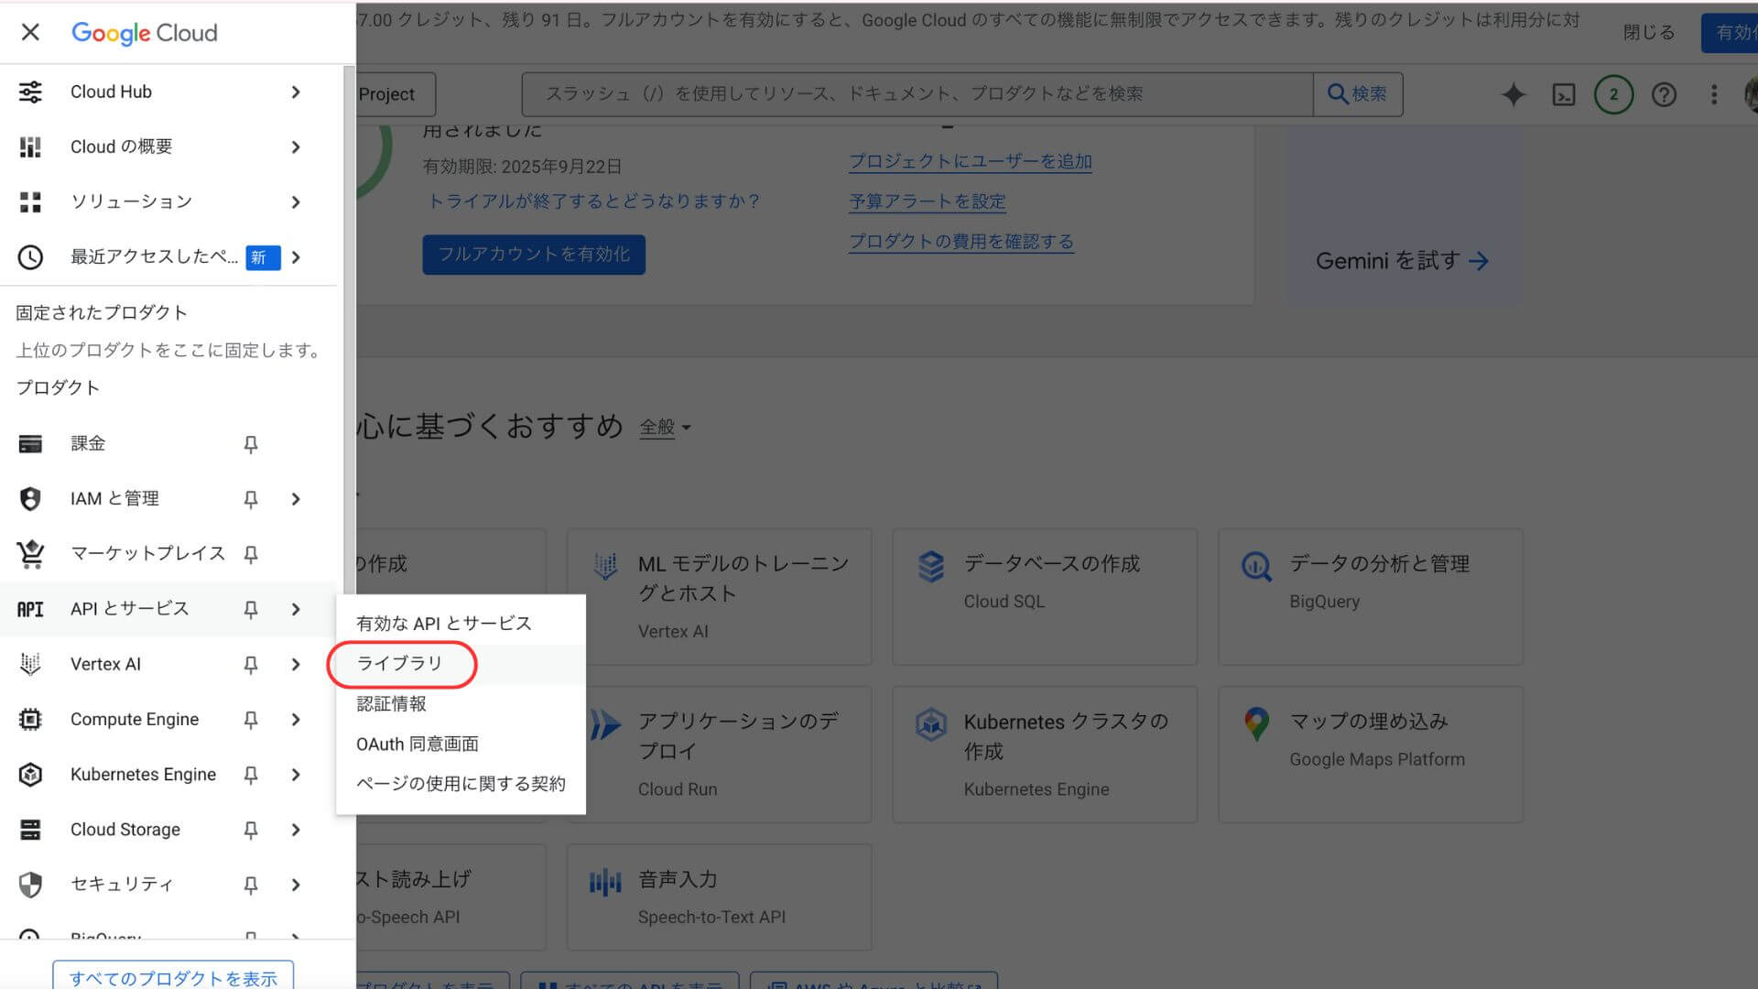Screen dimensions: 1758x989
Task: Open notifications badge showing 2
Action: pyautogui.click(x=1613, y=94)
